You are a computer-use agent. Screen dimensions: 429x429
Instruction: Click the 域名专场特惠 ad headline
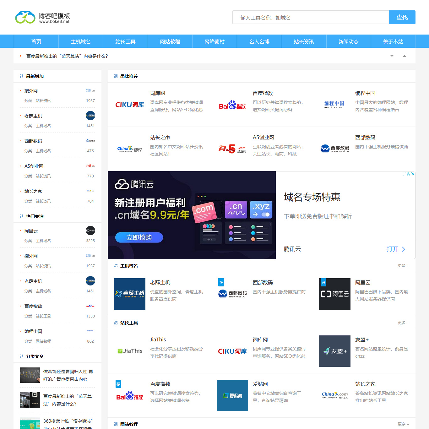click(312, 197)
